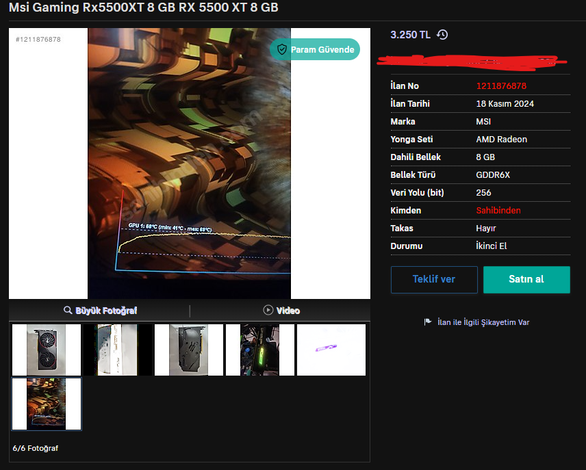Click the Teklif ver button
The image size is (586, 470).
[434, 279]
